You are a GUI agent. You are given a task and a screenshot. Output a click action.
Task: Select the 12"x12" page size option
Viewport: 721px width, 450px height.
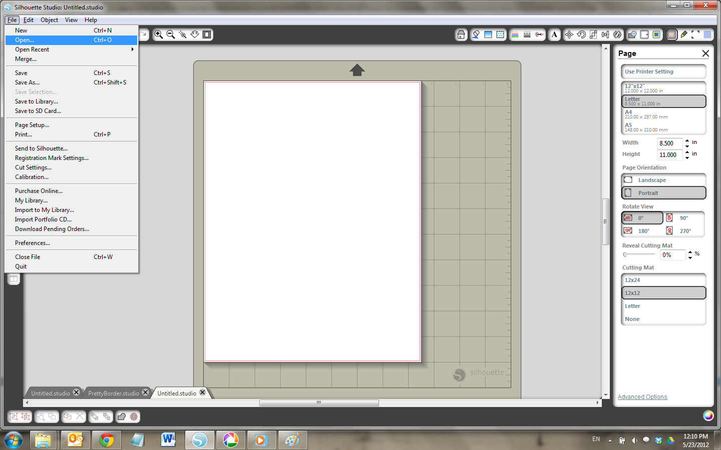pos(663,88)
